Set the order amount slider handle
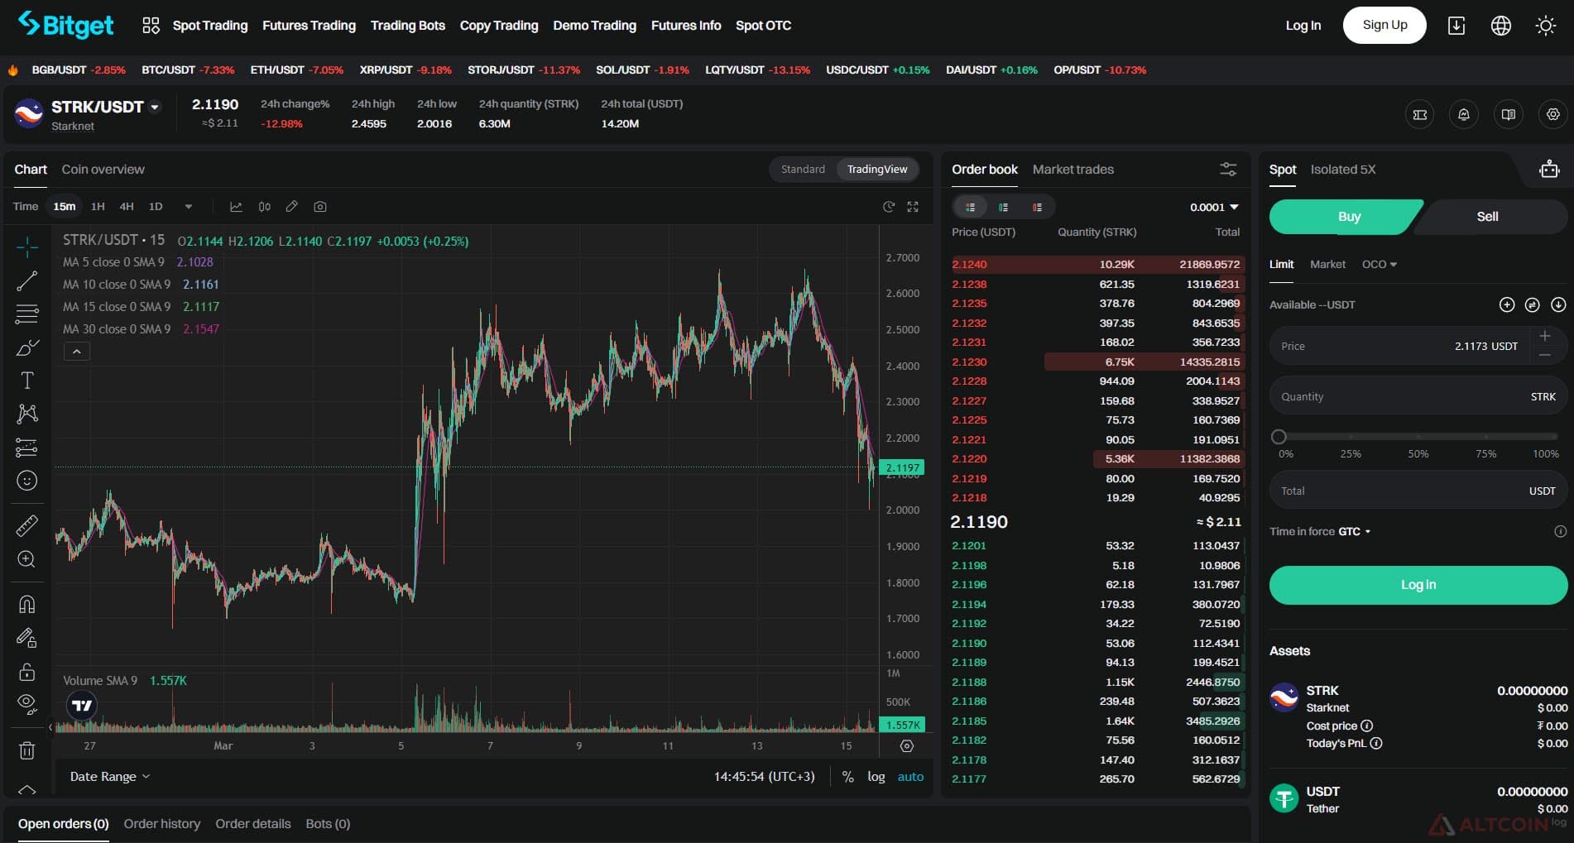 1279,437
